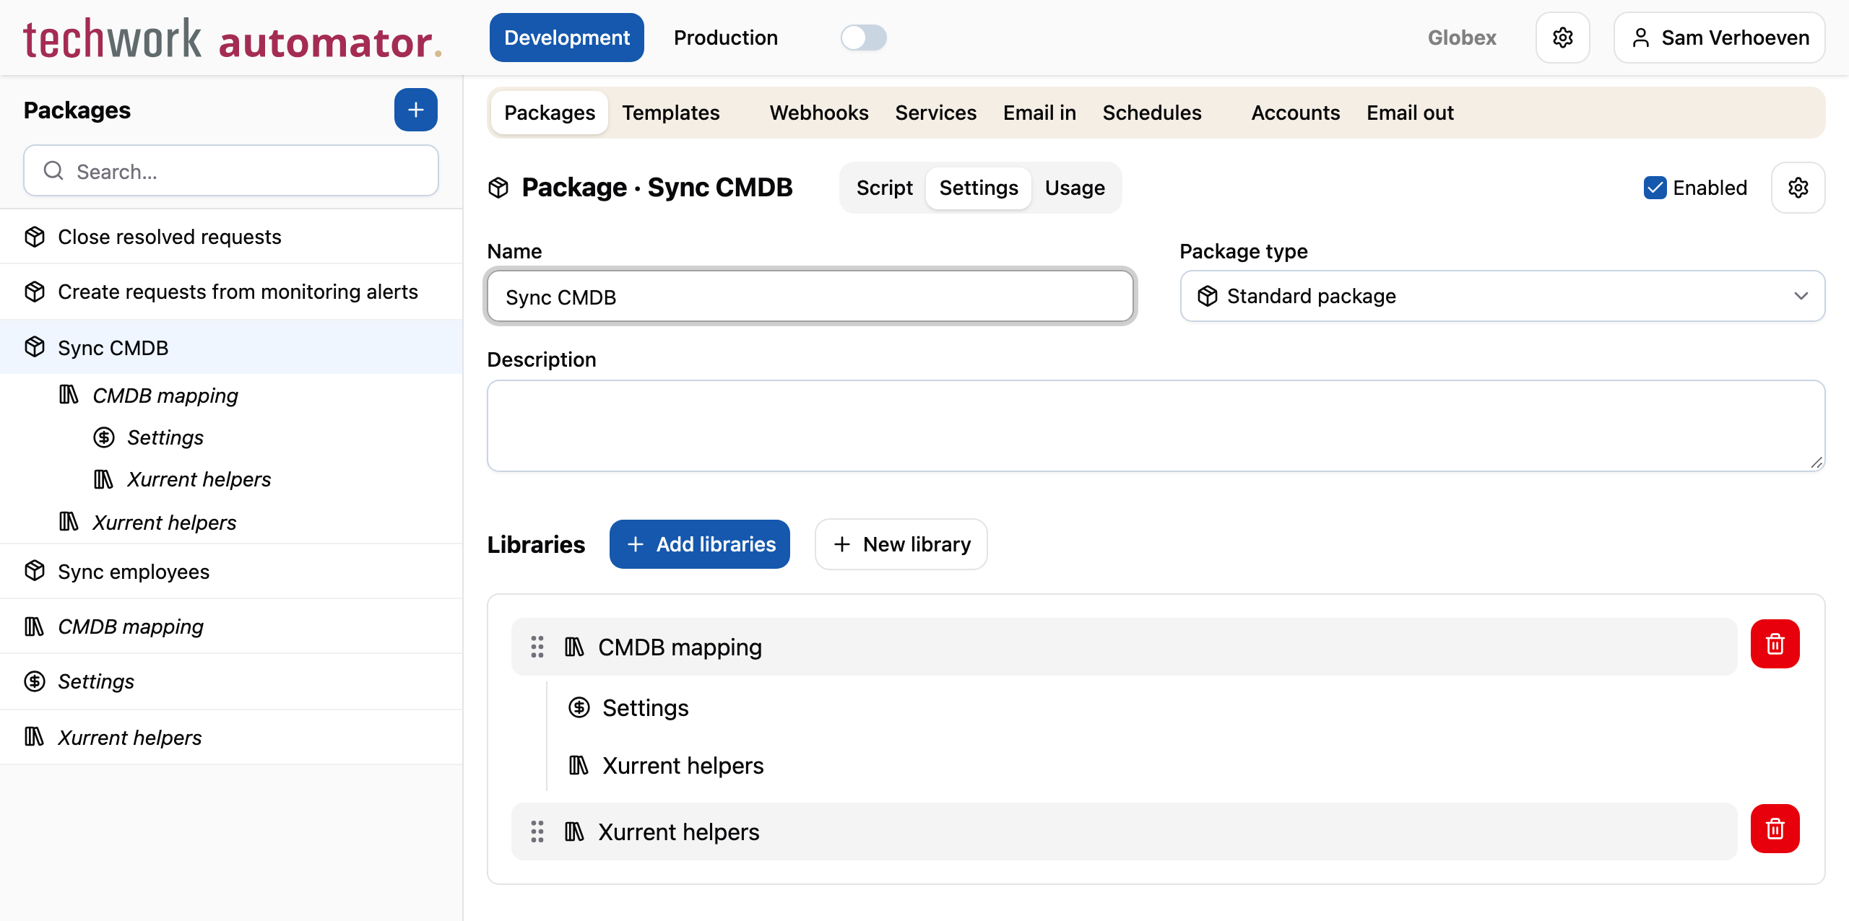Go to the Email out tab
Screen dimensions: 1849x921
(1410, 113)
